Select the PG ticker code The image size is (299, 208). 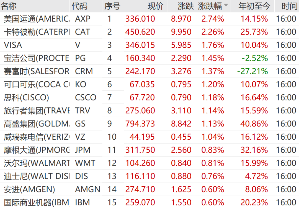click(x=80, y=58)
